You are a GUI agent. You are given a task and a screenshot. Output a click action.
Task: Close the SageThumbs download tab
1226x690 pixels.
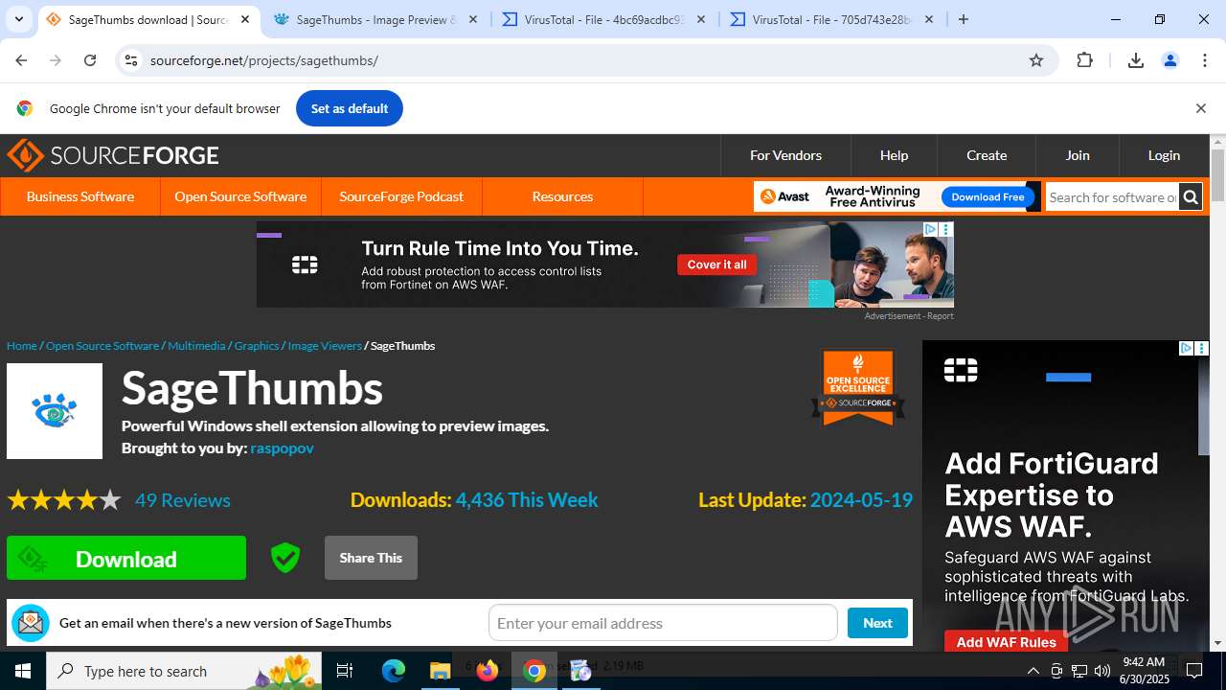pos(245,19)
